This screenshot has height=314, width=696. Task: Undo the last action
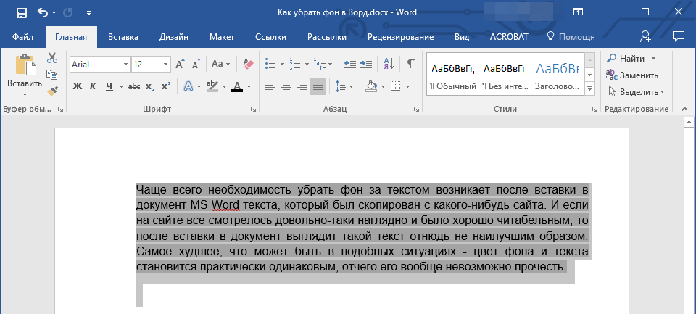[43, 12]
